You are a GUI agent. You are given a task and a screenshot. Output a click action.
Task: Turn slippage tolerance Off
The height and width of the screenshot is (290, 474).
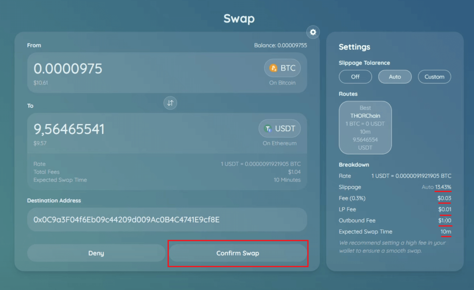355,77
